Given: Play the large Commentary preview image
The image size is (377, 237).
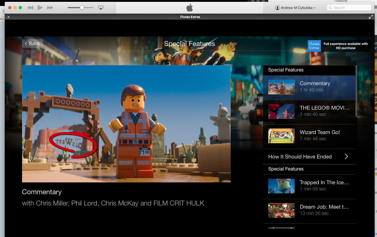Looking at the screenshot, I should click(x=126, y=124).
